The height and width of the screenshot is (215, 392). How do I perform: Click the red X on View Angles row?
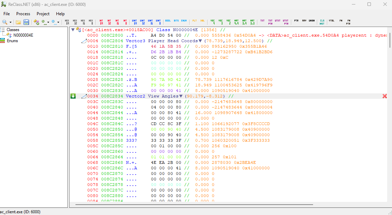pos(384,96)
